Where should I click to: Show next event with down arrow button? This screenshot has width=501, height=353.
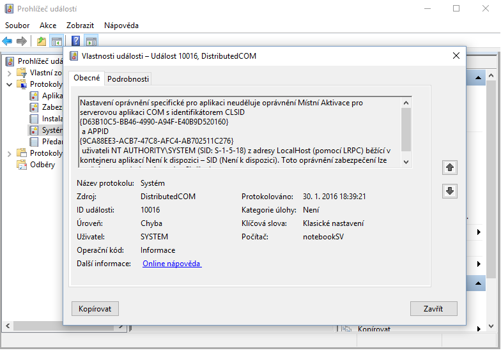[449, 191]
